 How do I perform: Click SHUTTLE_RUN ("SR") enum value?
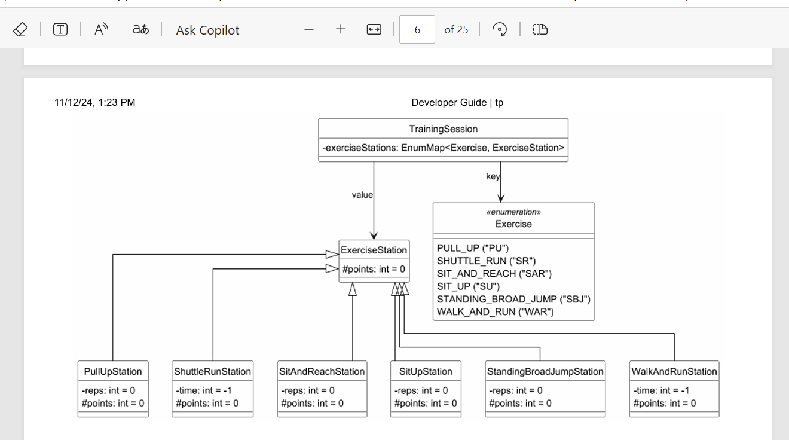point(487,261)
